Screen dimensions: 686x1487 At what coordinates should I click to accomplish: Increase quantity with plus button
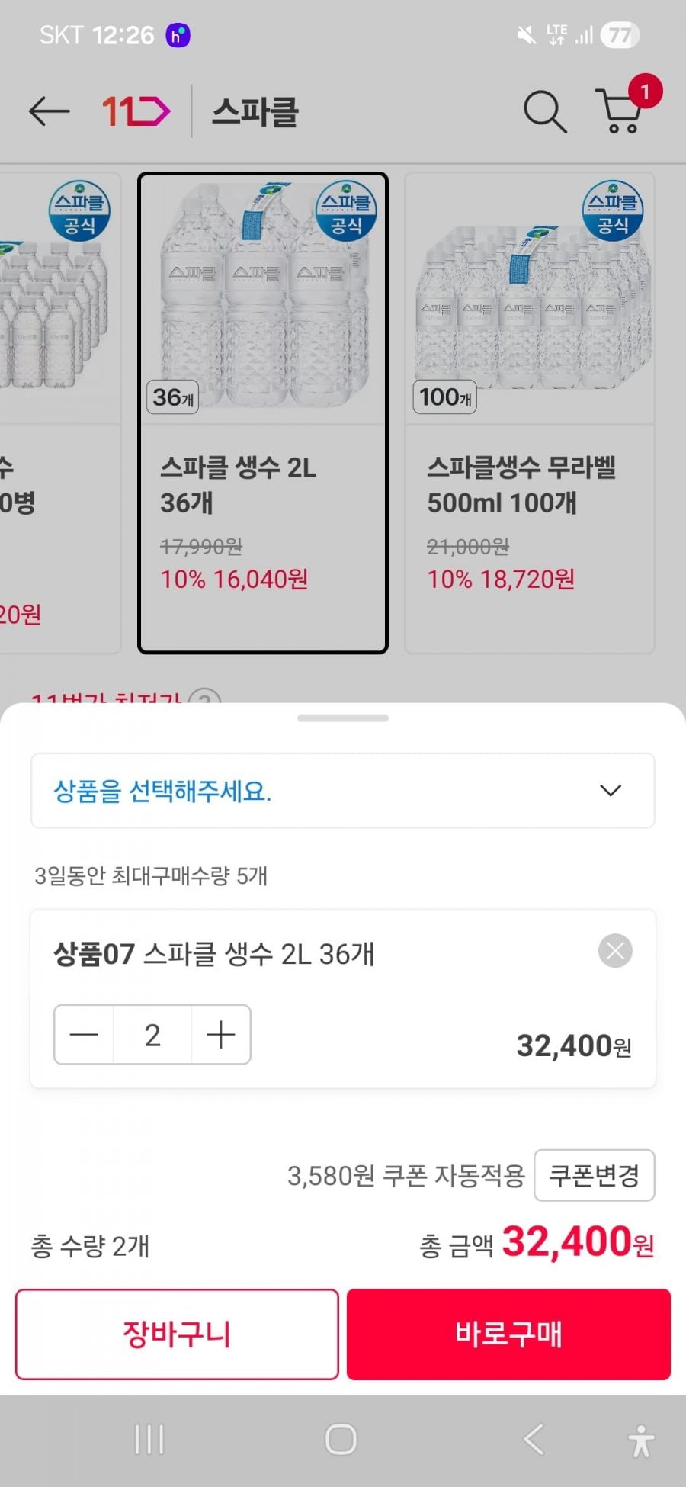coord(221,1035)
